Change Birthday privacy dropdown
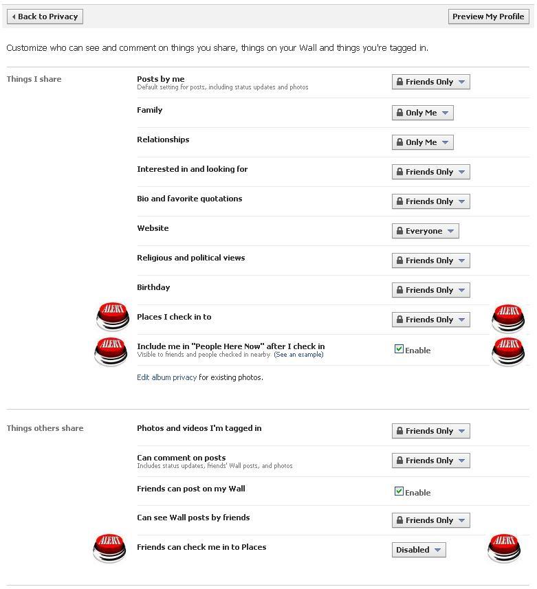Screen dimensions: 537x589 [430, 290]
